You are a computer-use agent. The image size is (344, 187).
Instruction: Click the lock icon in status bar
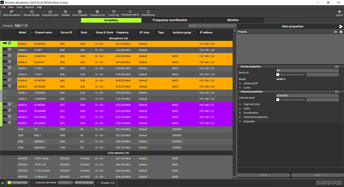[x=3, y=183]
